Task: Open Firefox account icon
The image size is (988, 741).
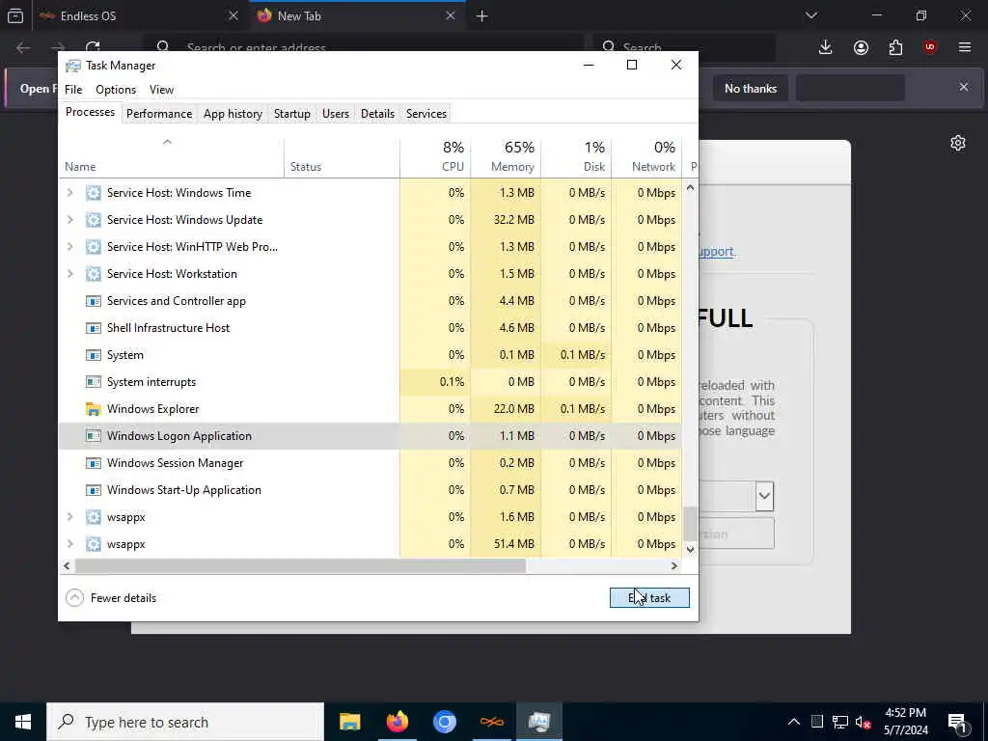Action: [x=861, y=47]
